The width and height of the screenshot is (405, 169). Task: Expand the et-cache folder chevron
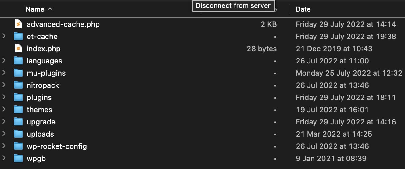tap(4, 36)
